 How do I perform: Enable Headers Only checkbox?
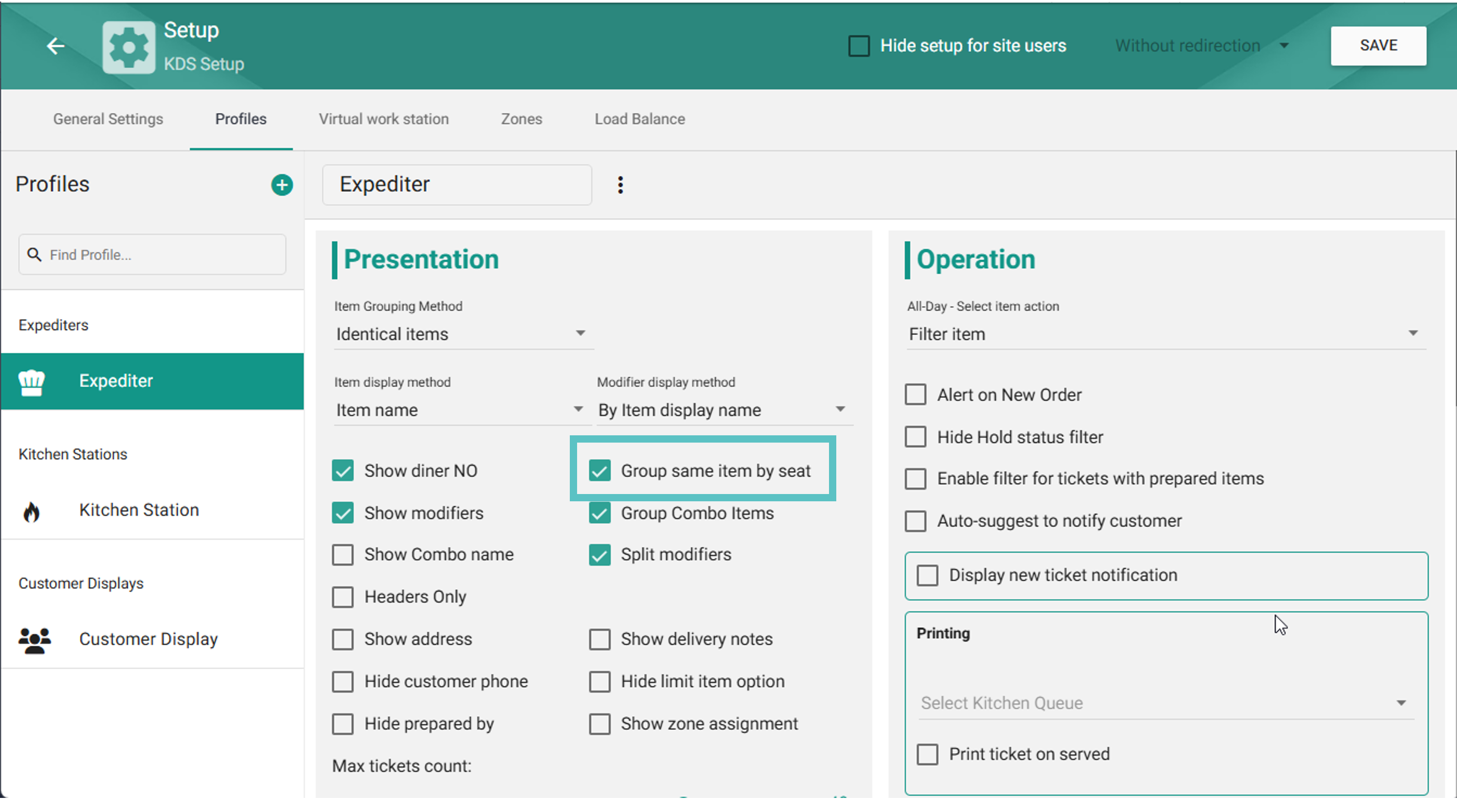pyautogui.click(x=343, y=597)
